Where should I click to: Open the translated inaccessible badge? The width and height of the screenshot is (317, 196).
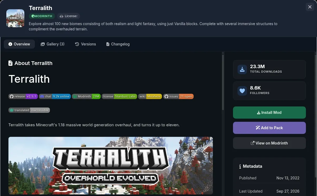(x=29, y=110)
